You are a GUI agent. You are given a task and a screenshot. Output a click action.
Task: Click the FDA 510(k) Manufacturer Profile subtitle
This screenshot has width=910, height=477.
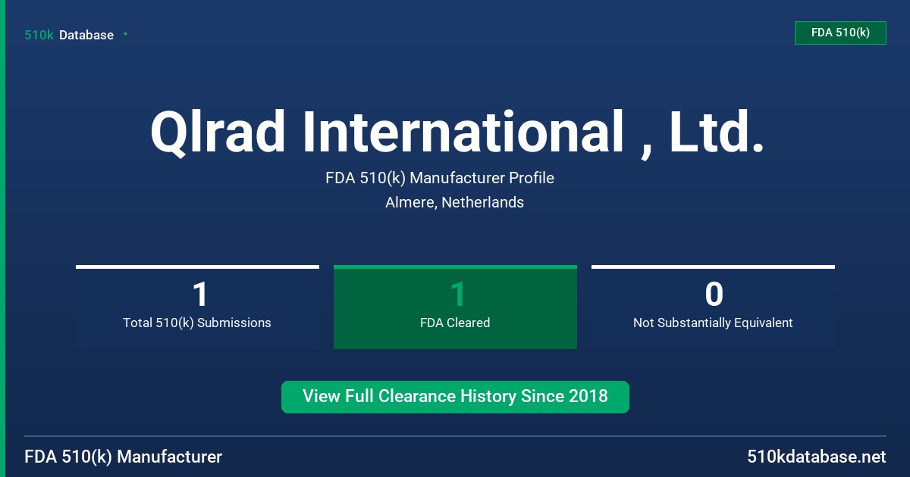[x=440, y=178]
